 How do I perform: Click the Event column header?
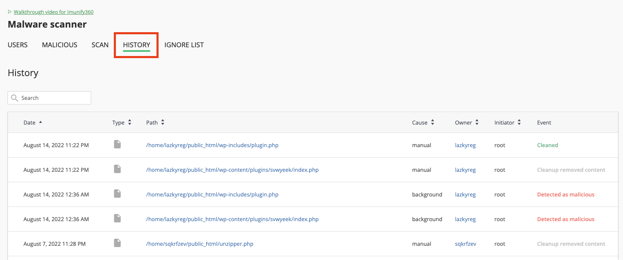544,122
